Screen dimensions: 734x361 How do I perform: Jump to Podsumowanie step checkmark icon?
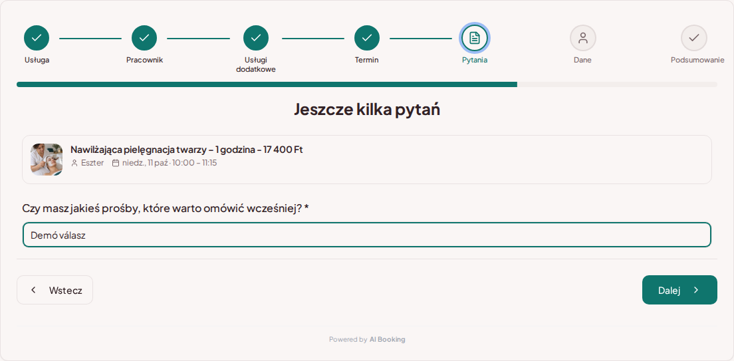click(693, 38)
